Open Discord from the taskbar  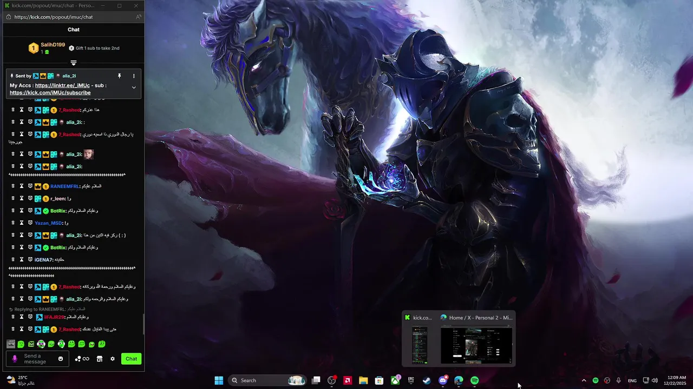click(x=443, y=380)
